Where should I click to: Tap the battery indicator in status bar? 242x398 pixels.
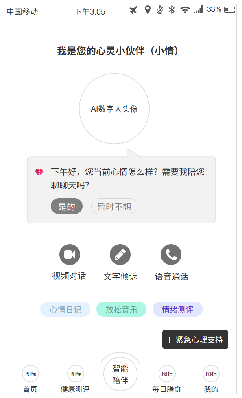[230, 10]
